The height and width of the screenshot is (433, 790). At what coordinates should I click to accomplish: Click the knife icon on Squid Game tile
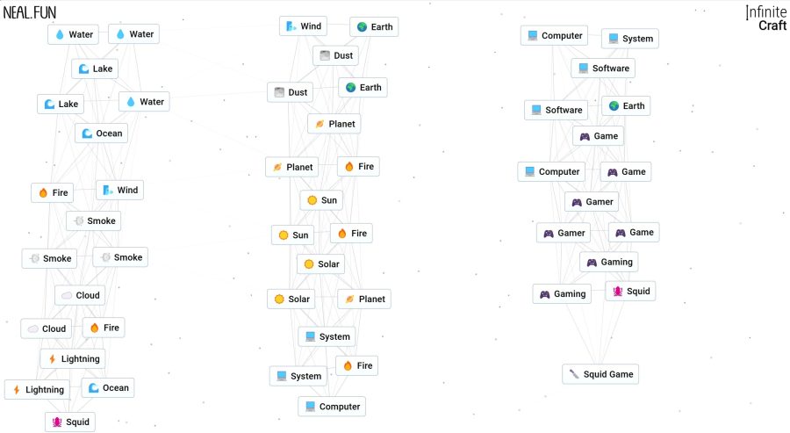point(574,374)
